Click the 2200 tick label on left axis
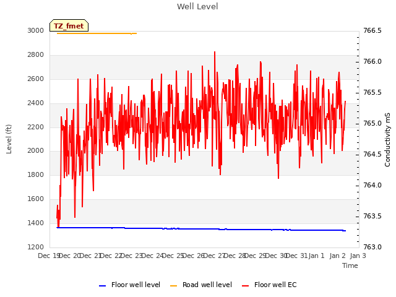Screen dimensions: 396x297 (x=36, y=127)
